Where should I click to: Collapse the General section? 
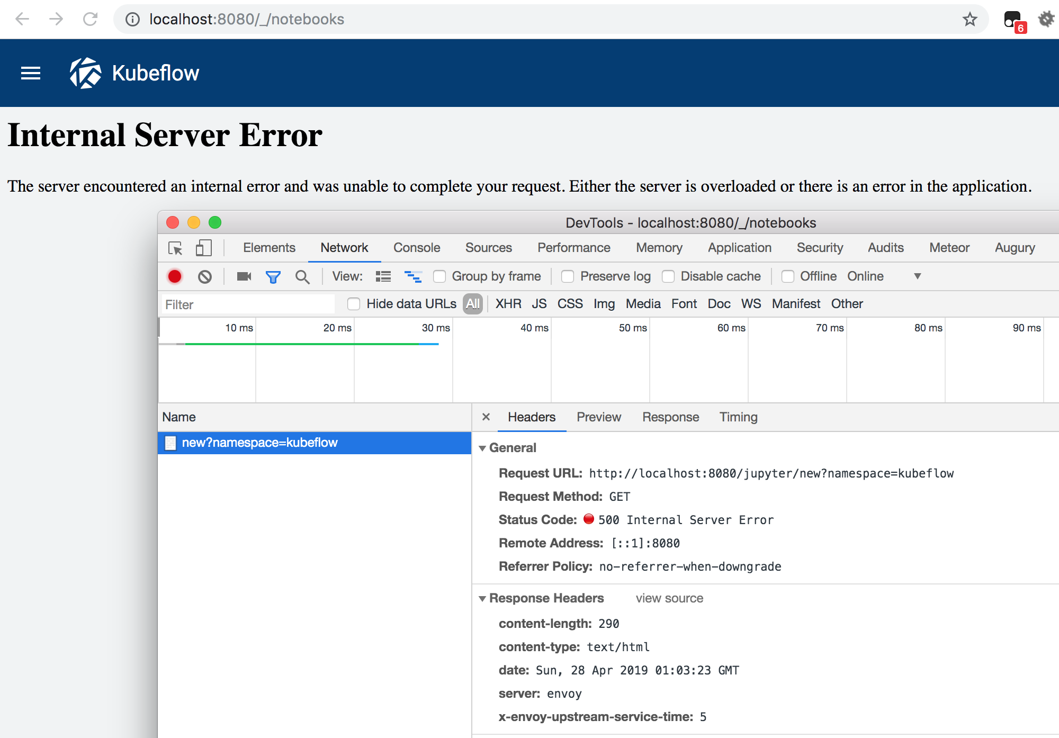(482, 448)
